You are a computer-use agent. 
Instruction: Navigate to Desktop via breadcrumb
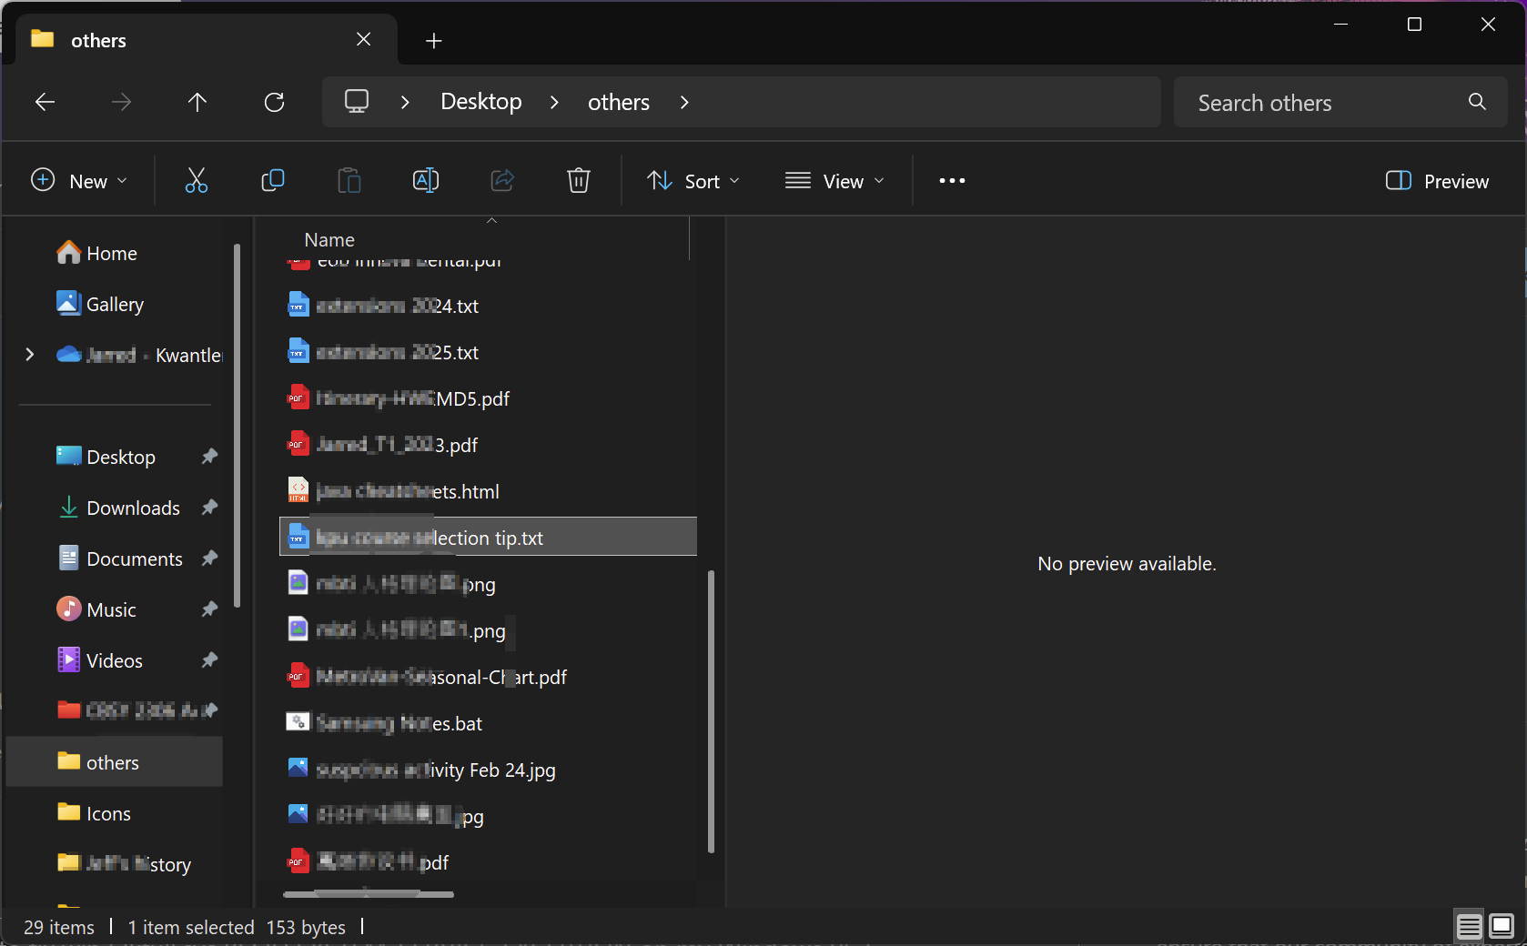click(x=480, y=102)
